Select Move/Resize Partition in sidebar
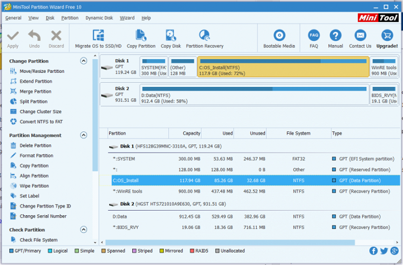The image size is (403, 265). 41,72
